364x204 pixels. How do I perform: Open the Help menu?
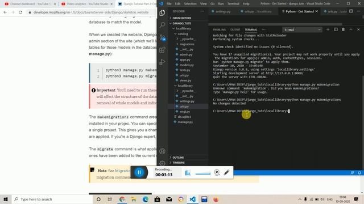point(246,4)
